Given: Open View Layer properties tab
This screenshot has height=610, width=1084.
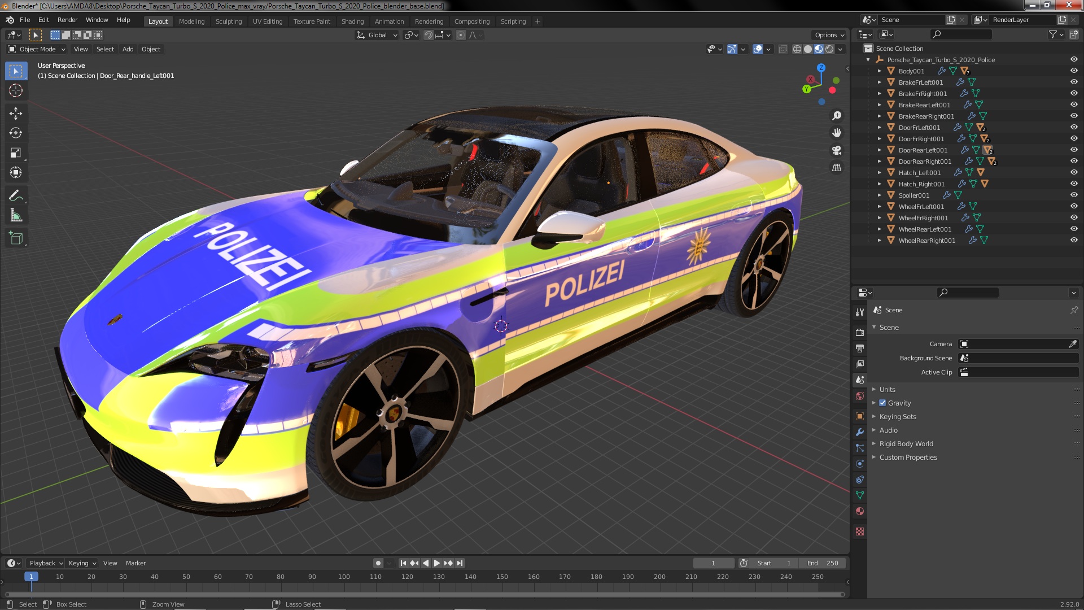Looking at the screenshot, I should pos(860,364).
